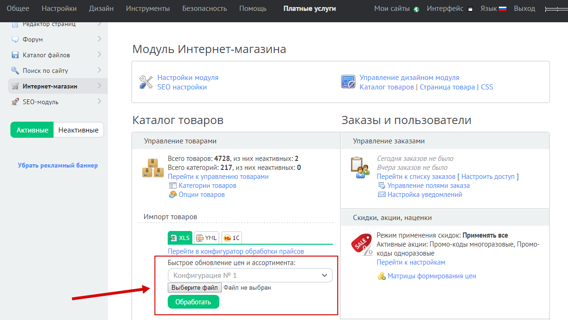Screen dimensions: 568x320
Task: Click the globe icon next to Мои сайты
Action: (416, 9)
